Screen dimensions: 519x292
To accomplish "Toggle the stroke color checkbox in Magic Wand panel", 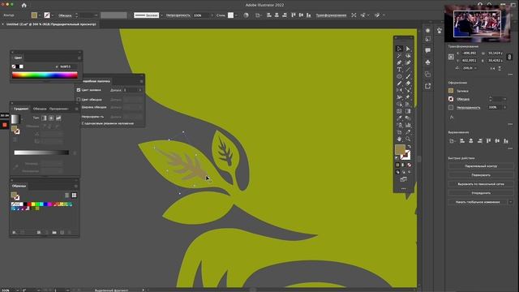I will [x=79, y=99].
